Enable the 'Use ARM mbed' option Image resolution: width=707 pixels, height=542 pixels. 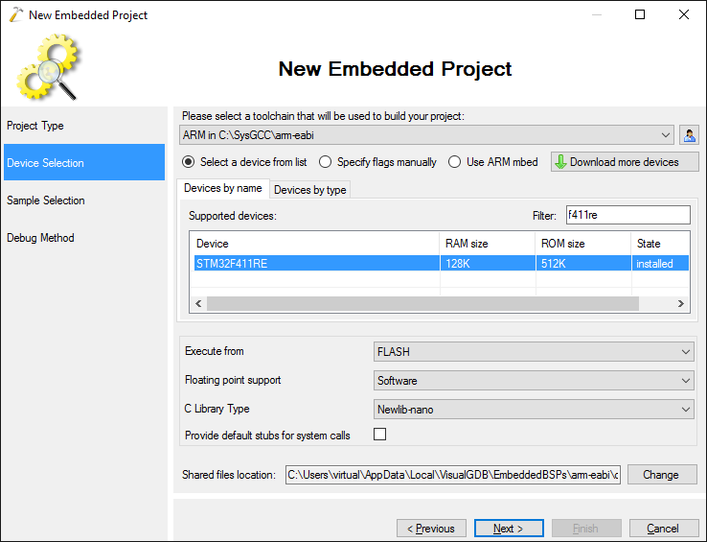coord(454,162)
